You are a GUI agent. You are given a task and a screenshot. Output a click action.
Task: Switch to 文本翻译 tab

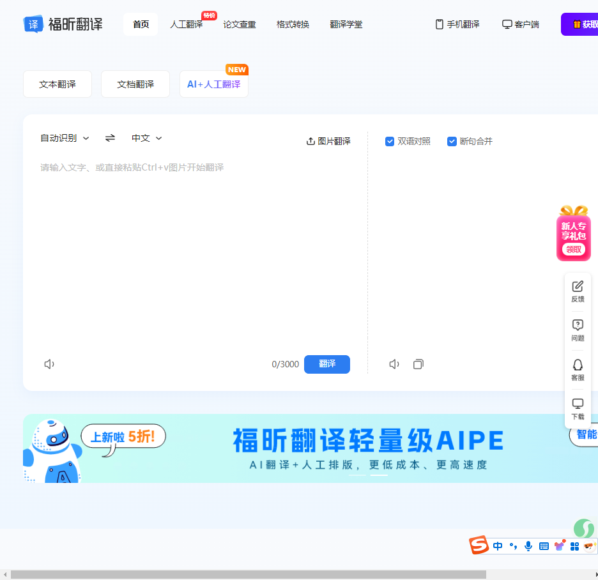pos(57,84)
